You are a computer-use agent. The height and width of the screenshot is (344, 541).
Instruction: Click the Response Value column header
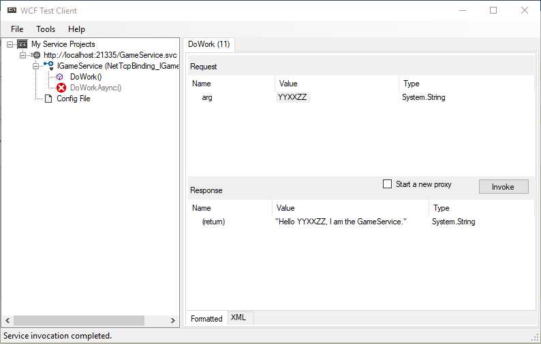coord(285,208)
